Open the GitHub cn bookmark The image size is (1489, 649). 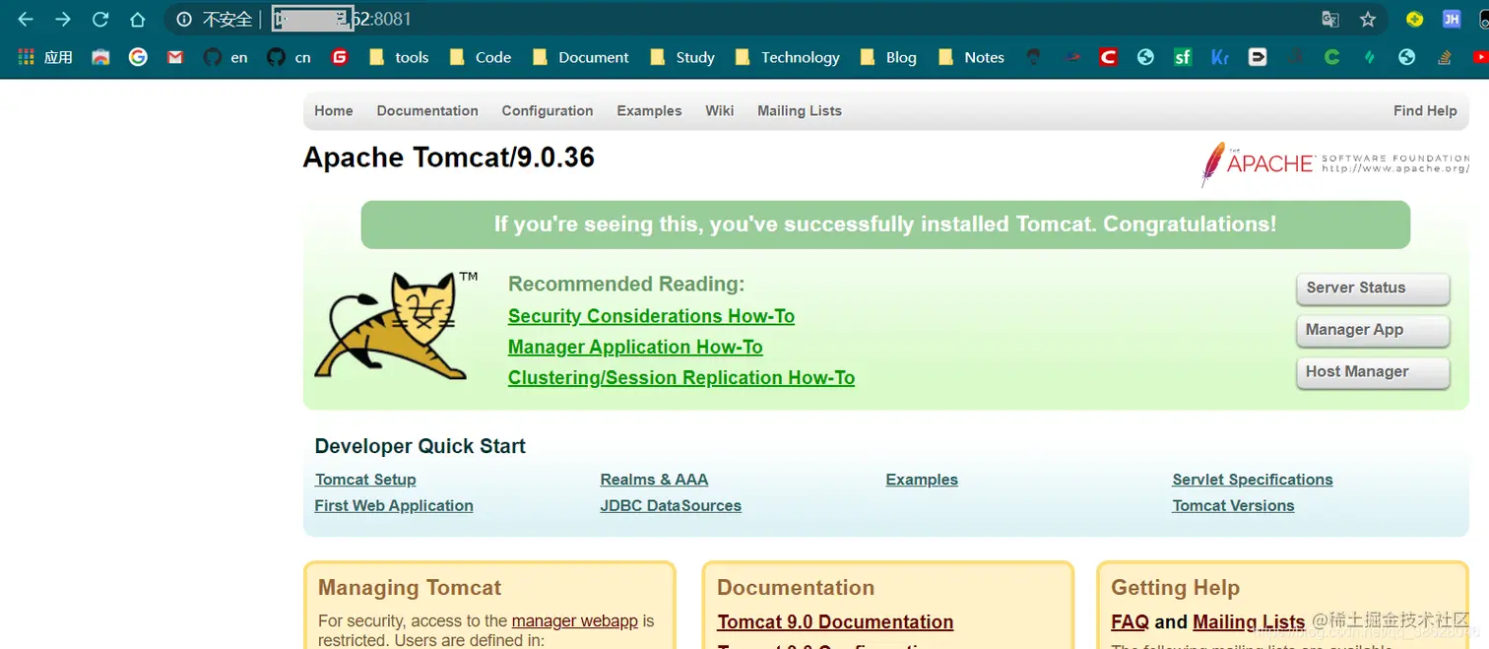pos(289,57)
